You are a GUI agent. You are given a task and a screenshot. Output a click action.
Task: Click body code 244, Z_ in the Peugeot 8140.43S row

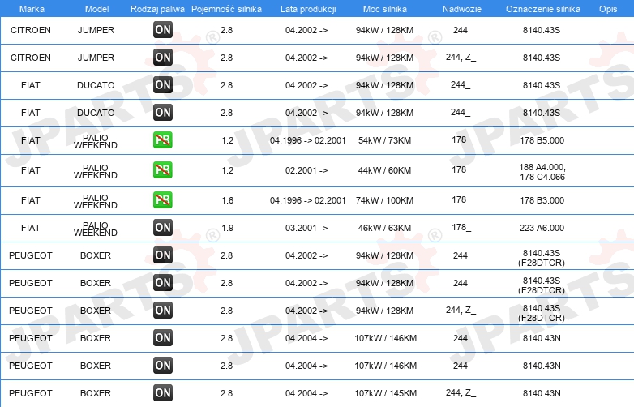tap(461, 310)
